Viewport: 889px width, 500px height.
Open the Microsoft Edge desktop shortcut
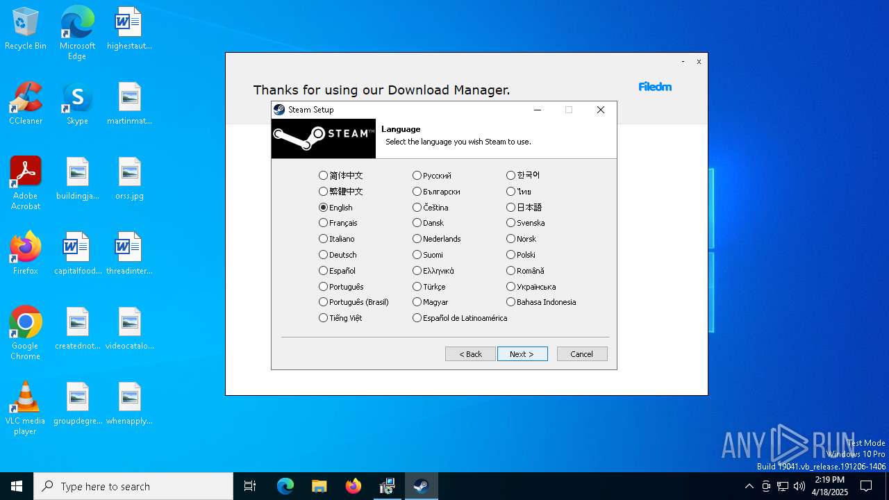[77, 33]
